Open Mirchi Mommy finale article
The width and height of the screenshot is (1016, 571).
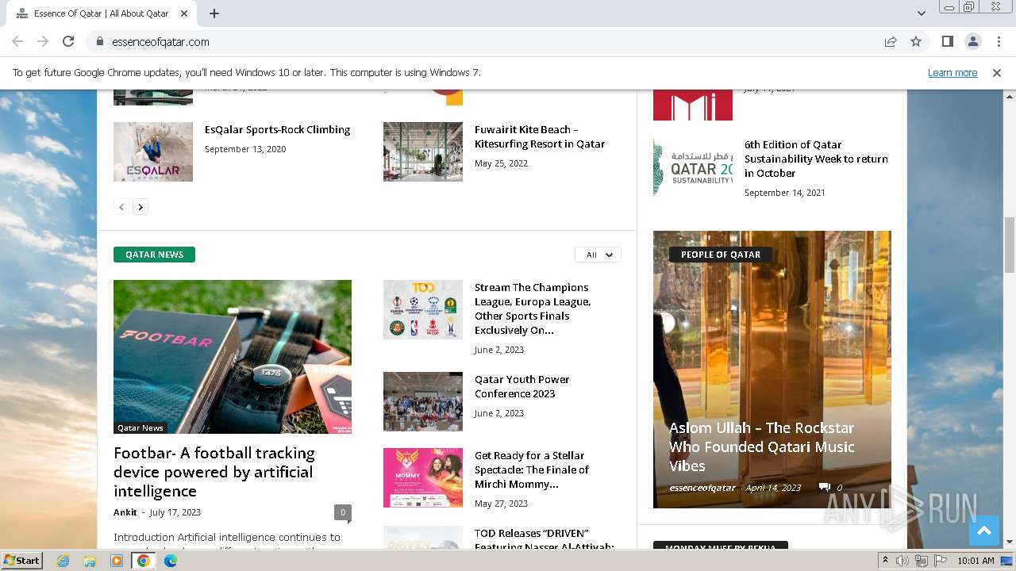532,469
